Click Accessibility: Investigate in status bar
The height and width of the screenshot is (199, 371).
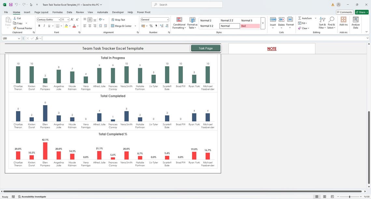pyautogui.click(x=32, y=197)
